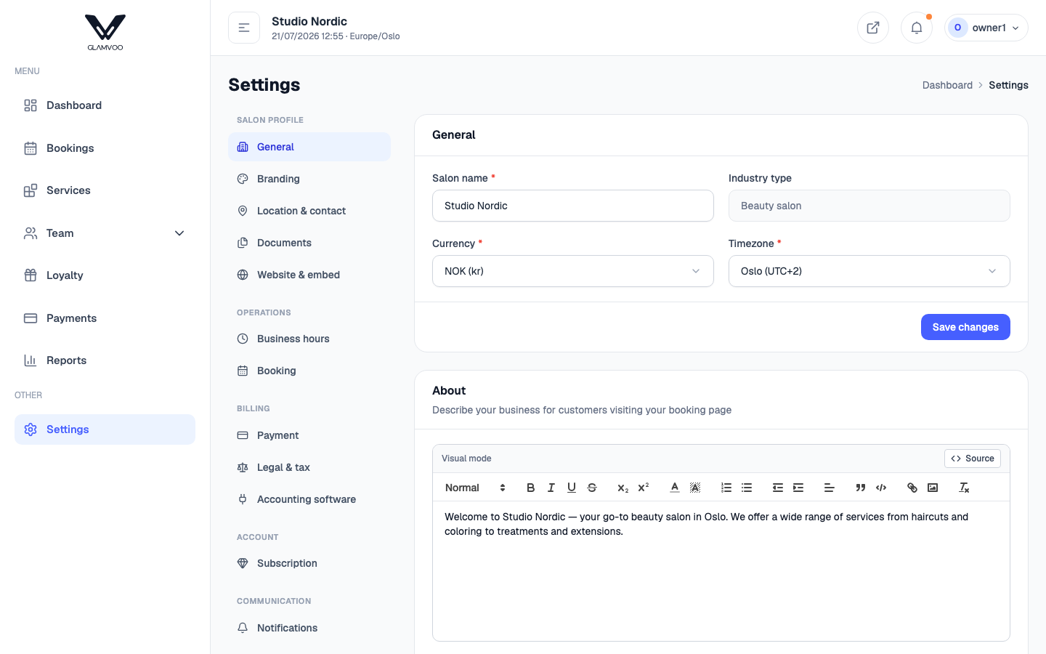Go to Dashboard in main menu
Screen dimensions: 1046x654
(x=105, y=105)
